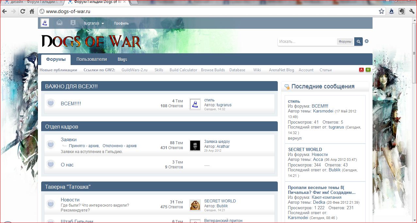Submit search with magnifier button

pos(359,42)
